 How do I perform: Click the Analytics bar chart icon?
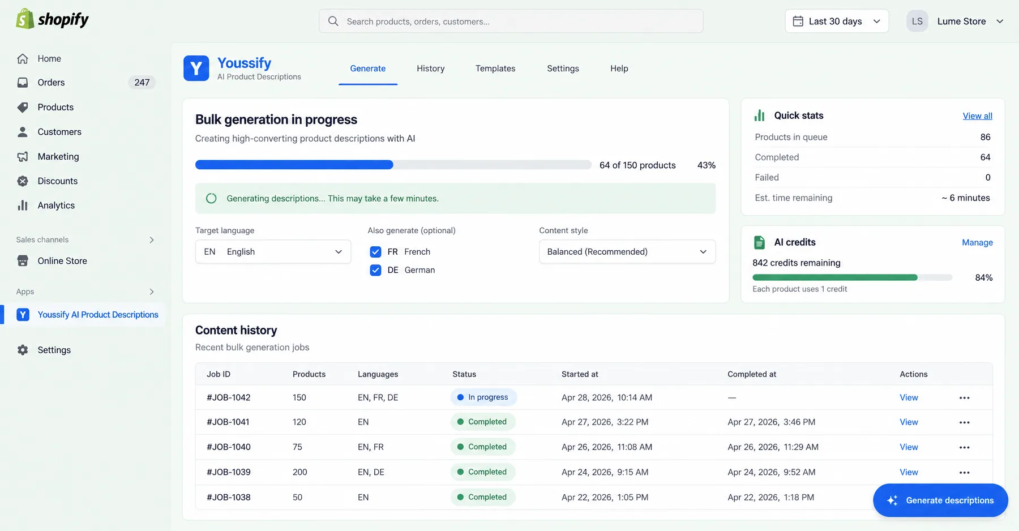(23, 205)
